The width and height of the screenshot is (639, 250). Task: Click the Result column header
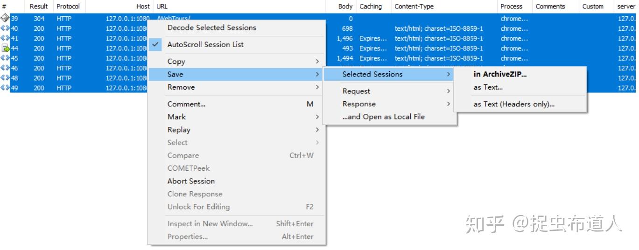click(x=39, y=7)
